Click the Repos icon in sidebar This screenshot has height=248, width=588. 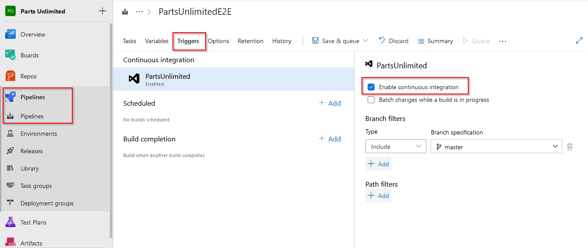10,76
